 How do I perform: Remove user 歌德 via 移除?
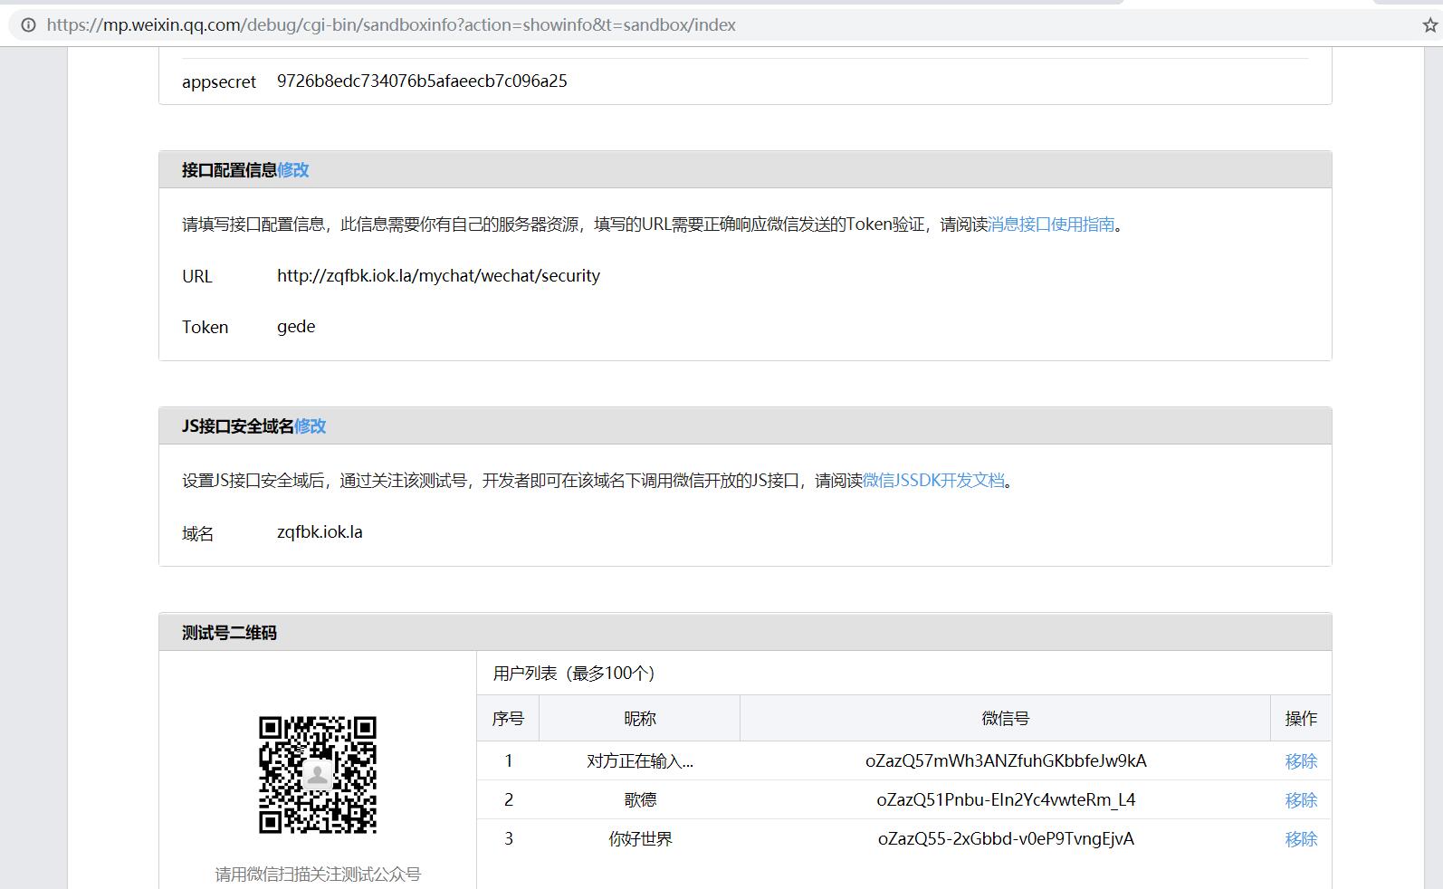(x=1301, y=800)
